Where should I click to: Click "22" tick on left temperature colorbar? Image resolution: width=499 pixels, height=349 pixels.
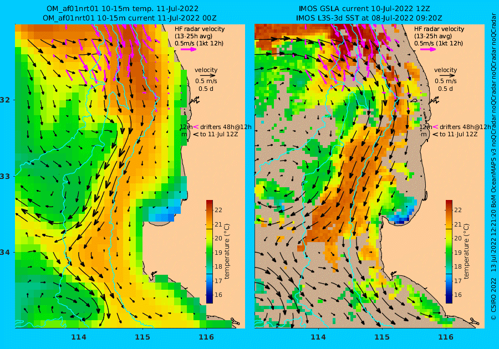218,210
